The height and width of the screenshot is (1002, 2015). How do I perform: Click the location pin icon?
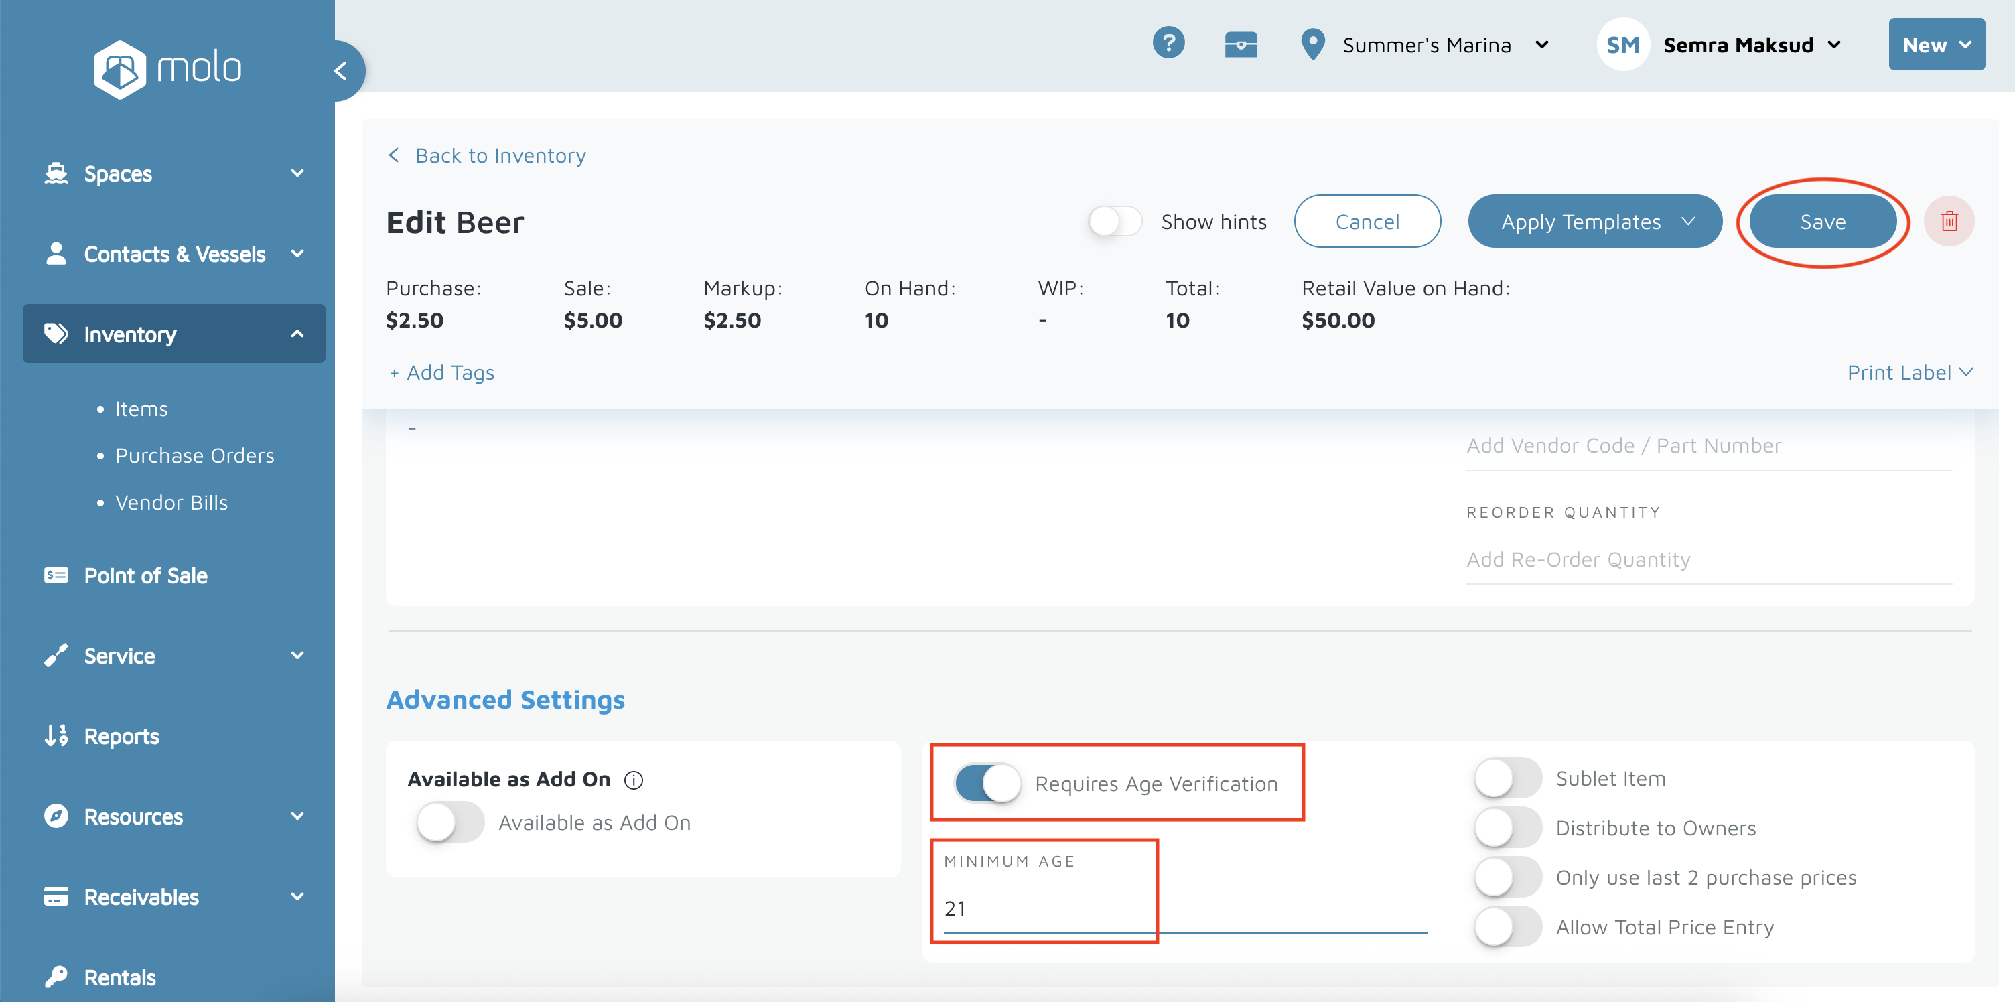pos(1312,45)
